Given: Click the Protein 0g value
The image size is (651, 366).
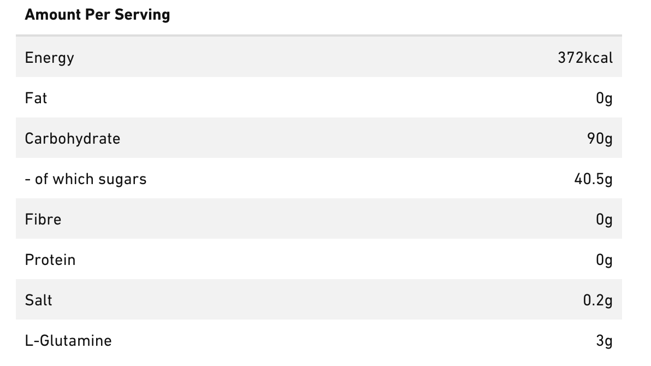Looking at the screenshot, I should coord(604,260).
